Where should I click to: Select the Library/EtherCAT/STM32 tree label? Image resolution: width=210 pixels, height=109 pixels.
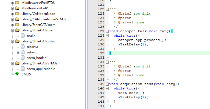point(39,63)
